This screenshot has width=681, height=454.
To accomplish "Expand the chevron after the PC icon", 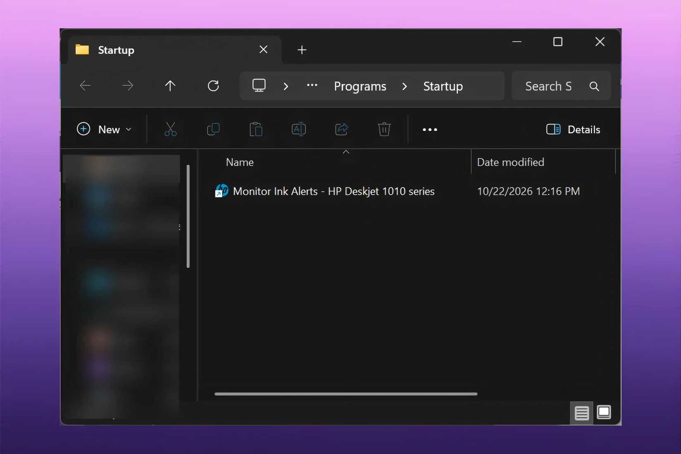I will [x=286, y=86].
